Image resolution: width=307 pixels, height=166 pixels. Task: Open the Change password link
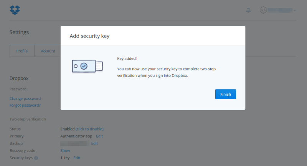click(x=25, y=99)
